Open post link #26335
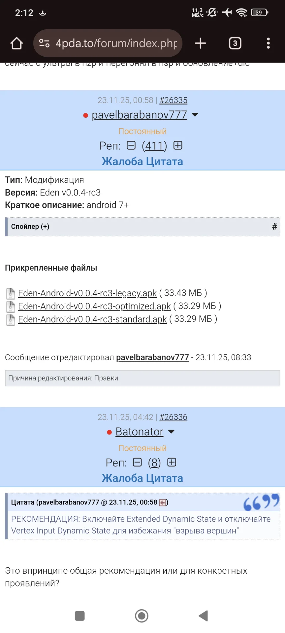This screenshot has width=285, height=633. pos(173,100)
